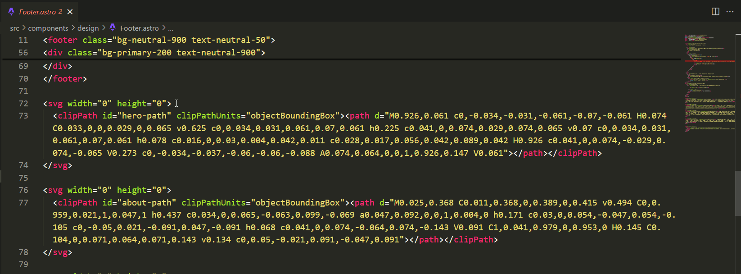Open the breadcrumb symbol ellipsis
The height and width of the screenshot is (274, 741).
point(171,28)
